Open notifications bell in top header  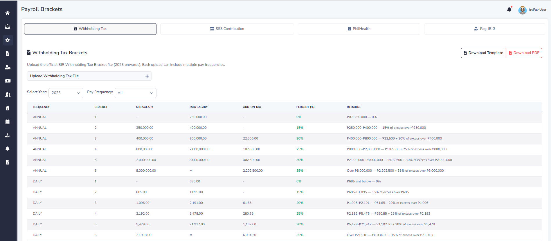(509, 9)
